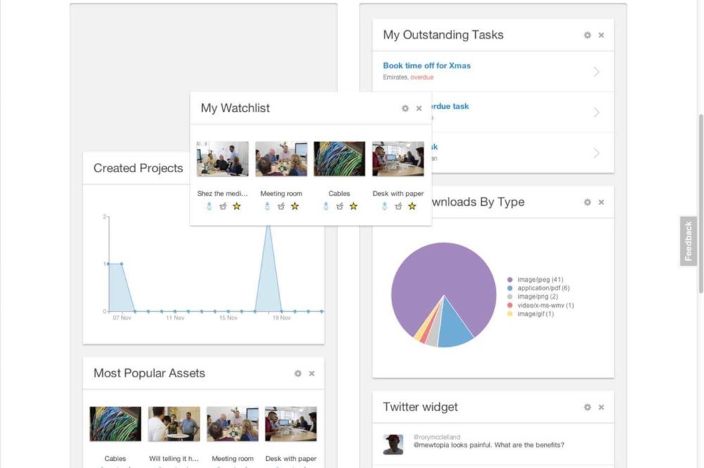The image size is (704, 468).
Task: Open Cables thumbnail in Most Popular Assets
Action: pos(115,424)
